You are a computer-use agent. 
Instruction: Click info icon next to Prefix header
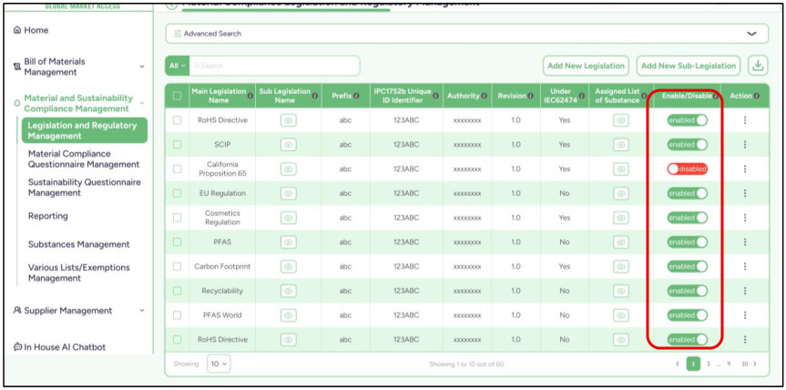(x=356, y=96)
